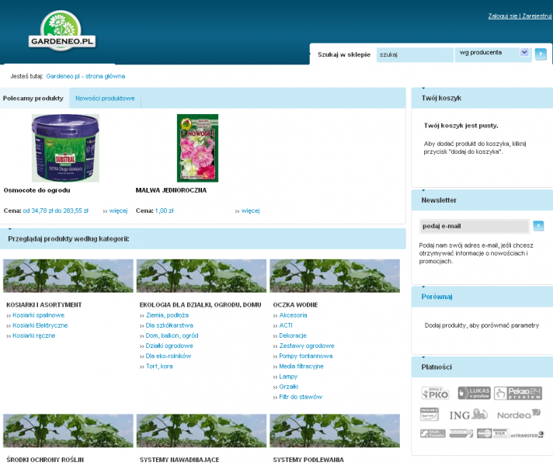553x466 pixels.
Task: Open the Malwa Jednoroczna seed packet image
Action: [197, 148]
